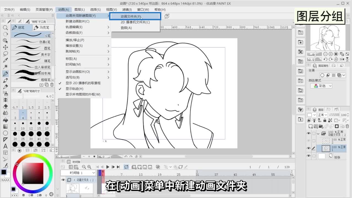Go to last frame in timeline
The height and width of the screenshot is (198, 352).
pyautogui.click(x=118, y=167)
